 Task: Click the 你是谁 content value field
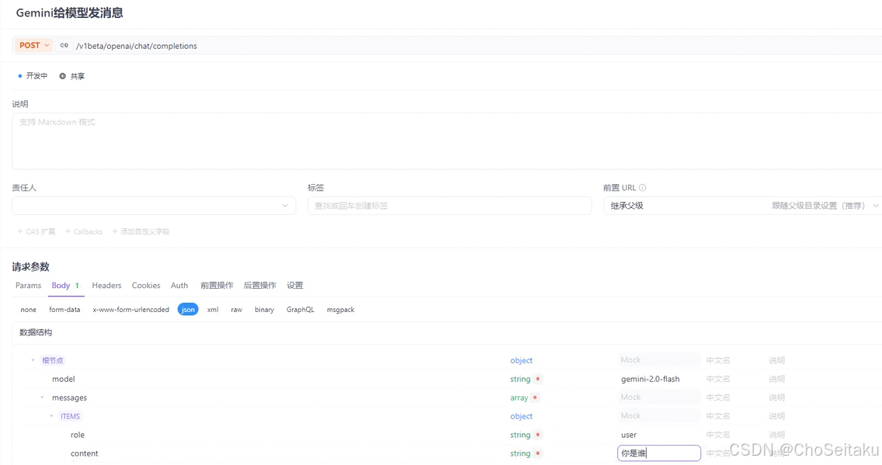658,453
